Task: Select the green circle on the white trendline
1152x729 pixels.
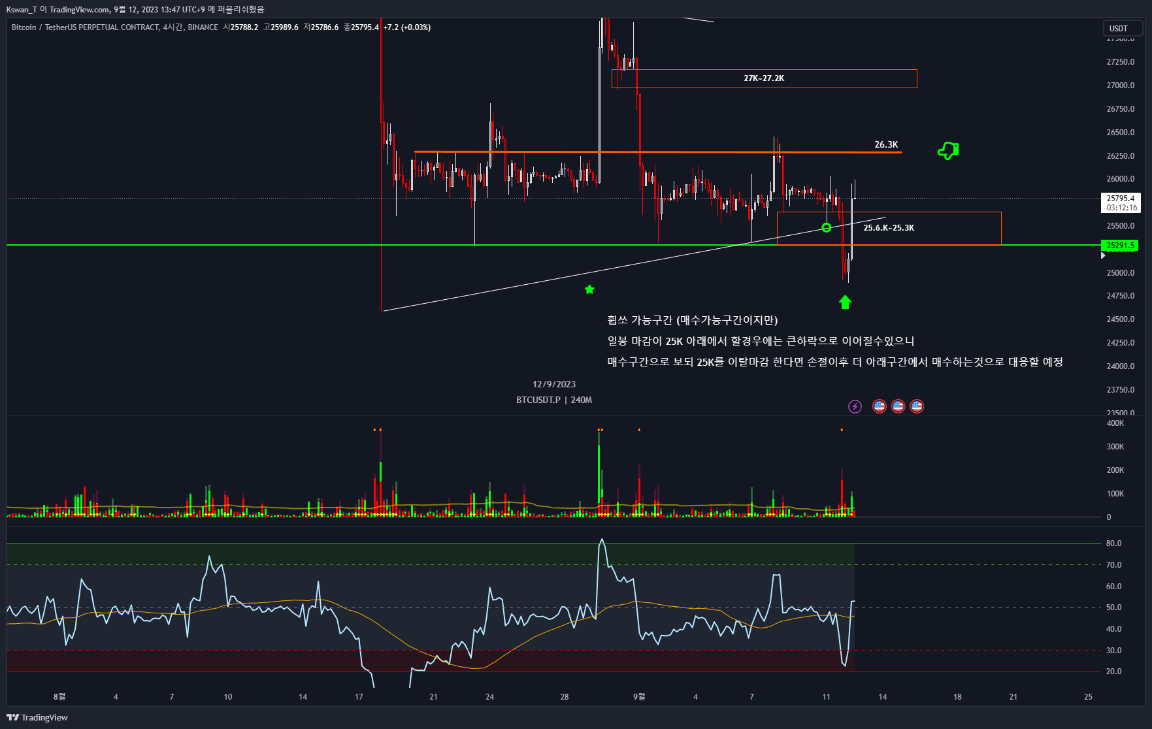Action: (827, 227)
